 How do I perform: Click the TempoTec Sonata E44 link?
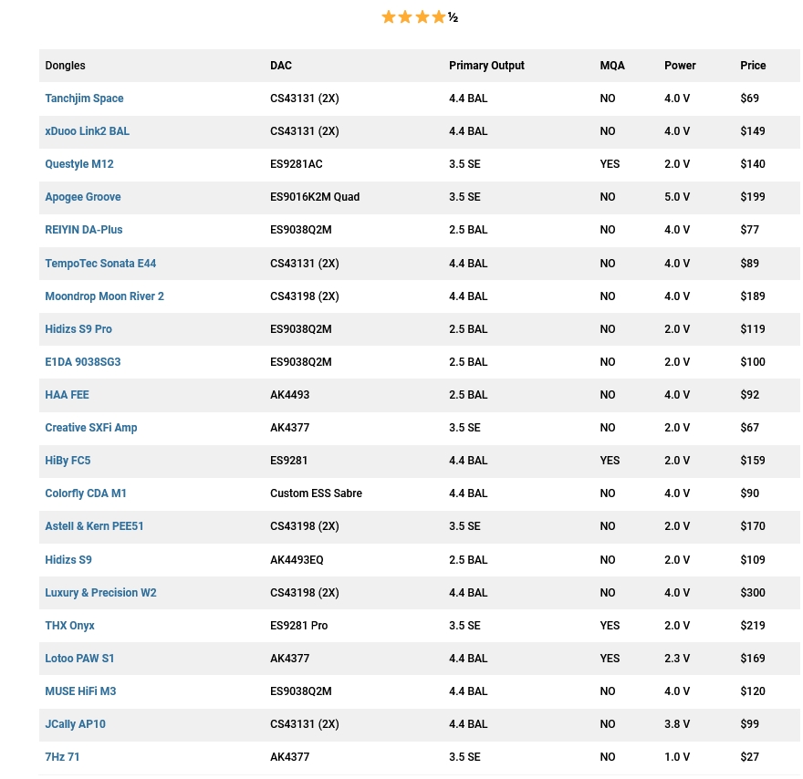coord(100,264)
